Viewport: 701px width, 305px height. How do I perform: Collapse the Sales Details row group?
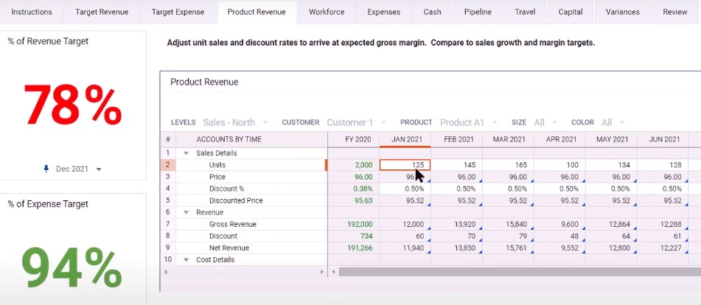pos(186,153)
